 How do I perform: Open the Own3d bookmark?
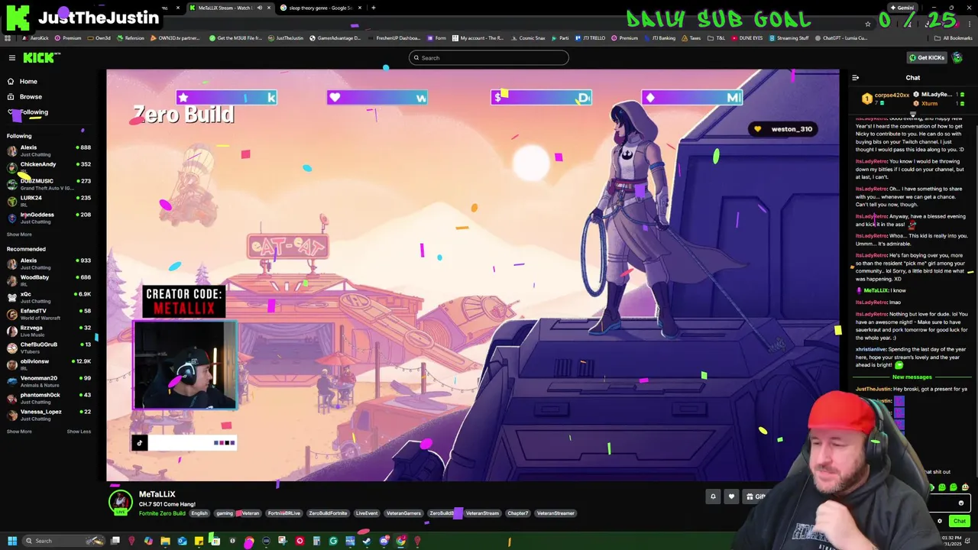(x=99, y=37)
